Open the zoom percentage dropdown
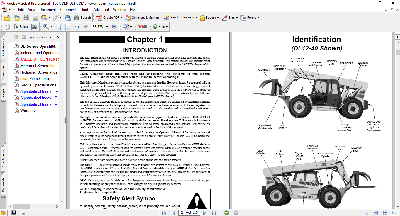Viewport: 400px width, 216px height. (107, 27)
